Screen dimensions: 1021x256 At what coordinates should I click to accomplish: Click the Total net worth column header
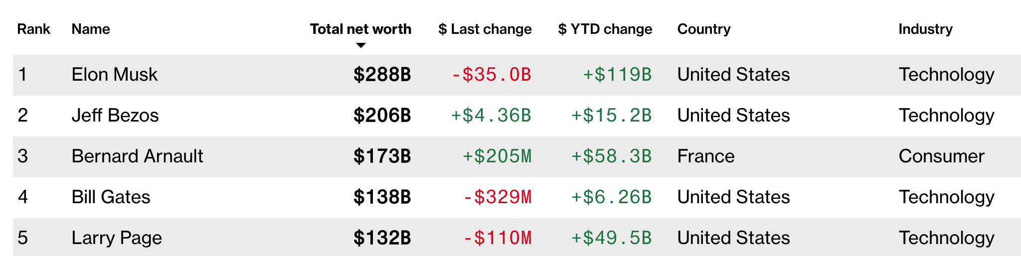[x=360, y=29]
